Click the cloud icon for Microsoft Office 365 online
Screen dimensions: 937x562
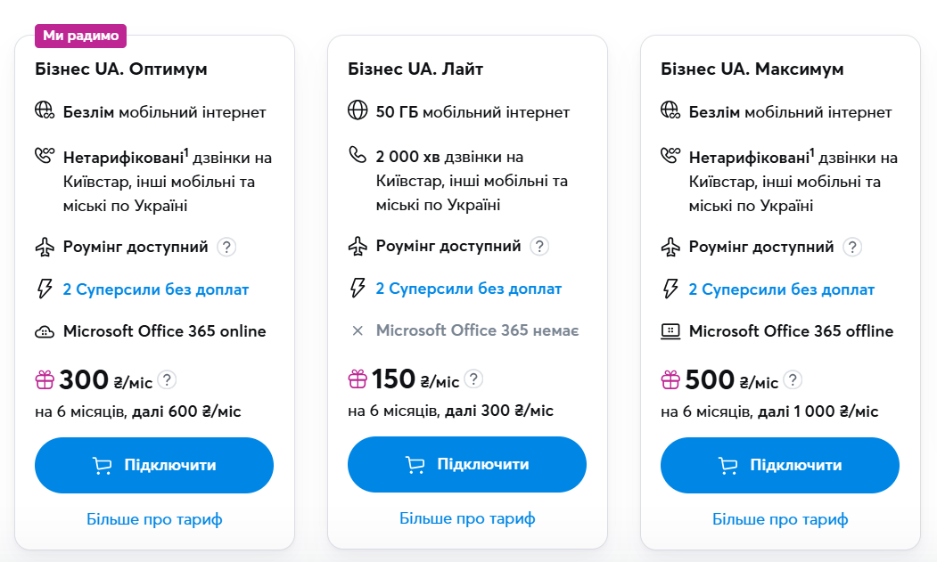(x=45, y=331)
